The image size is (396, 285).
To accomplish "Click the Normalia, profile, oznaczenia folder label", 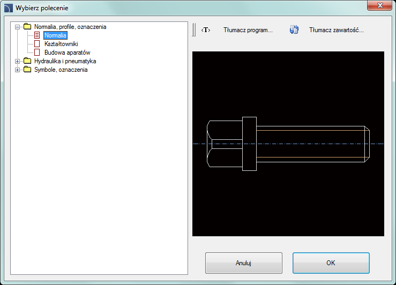I will coord(70,27).
